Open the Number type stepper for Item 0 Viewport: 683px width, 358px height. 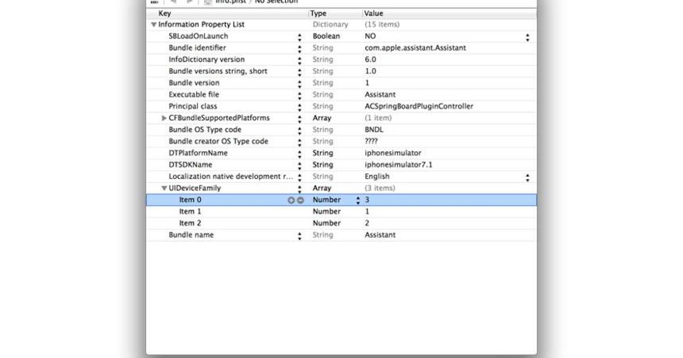coord(358,200)
